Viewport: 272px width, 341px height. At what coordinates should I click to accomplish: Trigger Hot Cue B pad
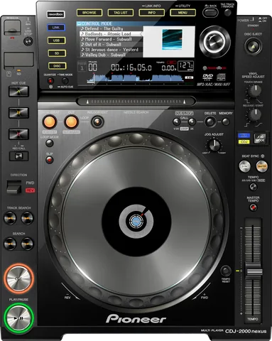point(18,113)
